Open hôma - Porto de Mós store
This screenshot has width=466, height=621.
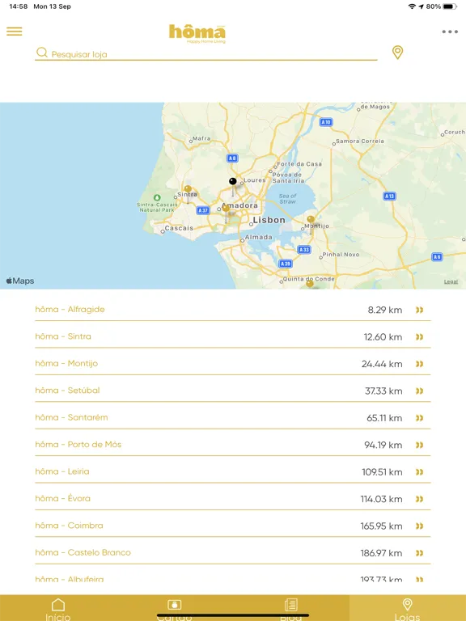coord(233,445)
